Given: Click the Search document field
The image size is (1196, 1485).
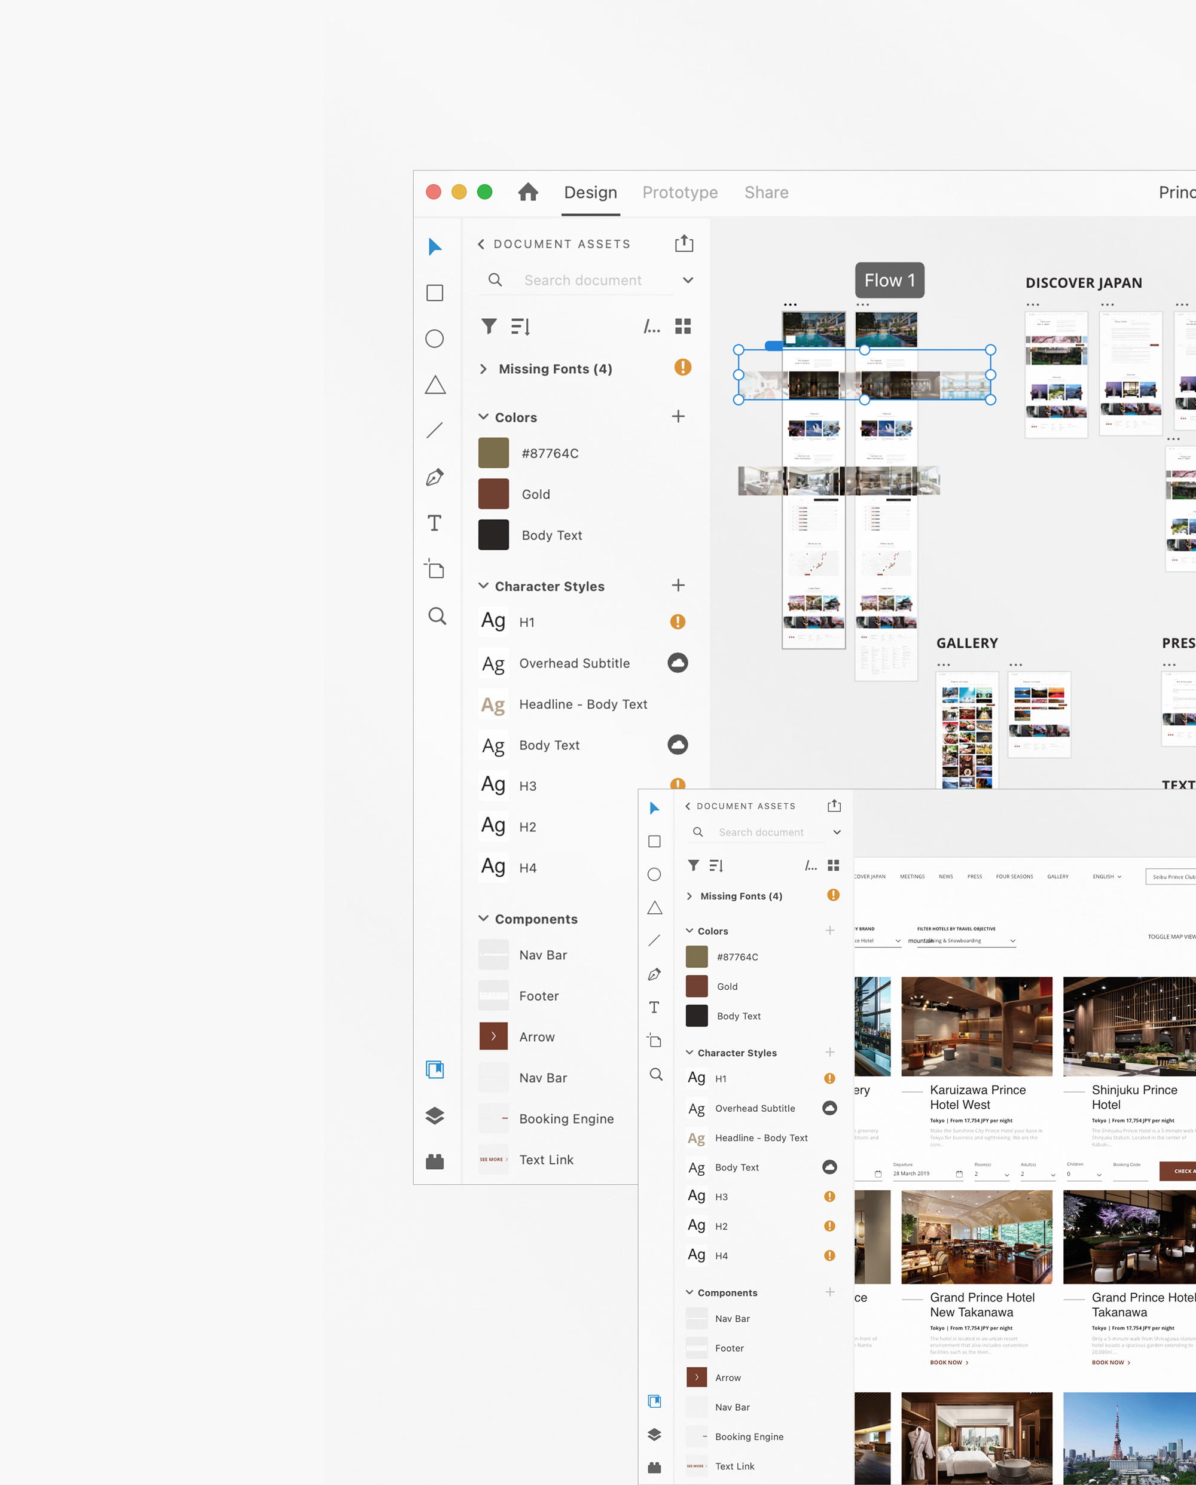Looking at the screenshot, I should click(583, 280).
